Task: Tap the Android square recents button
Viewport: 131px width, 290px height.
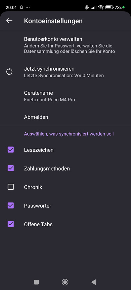Action: (x=36, y=282)
